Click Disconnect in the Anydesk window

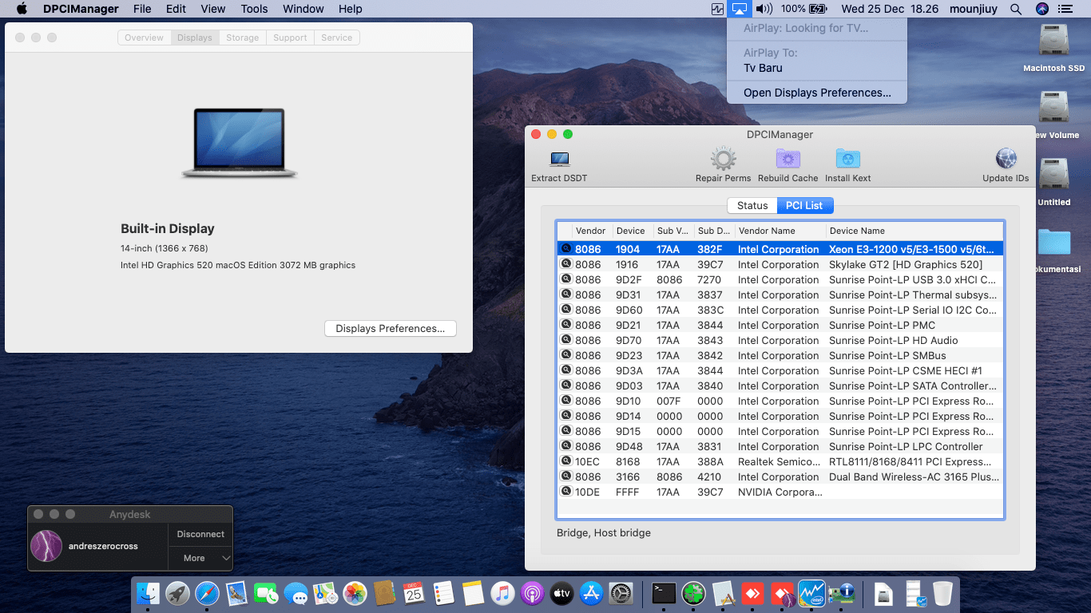(200, 534)
